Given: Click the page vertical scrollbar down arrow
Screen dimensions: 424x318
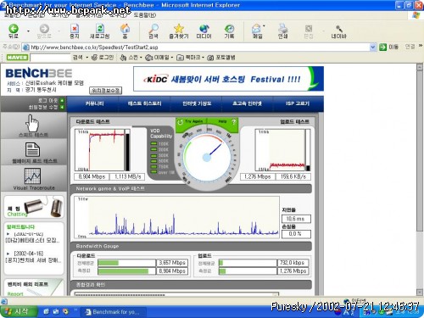Looking at the screenshot, I should 420,293.
